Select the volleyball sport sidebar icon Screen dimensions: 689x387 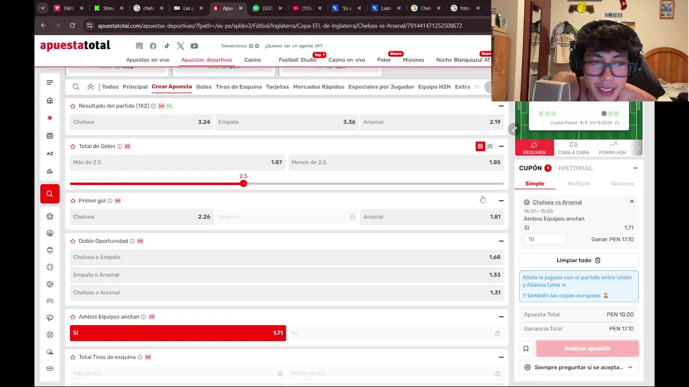point(50,284)
